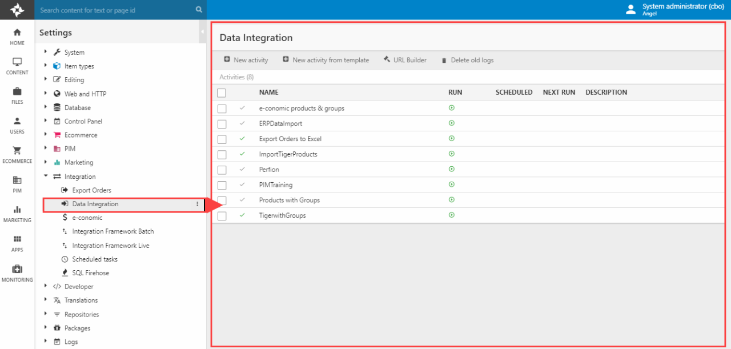731x349 pixels.
Task: Tick the checkbox for TigerwithGroups
Action: pos(222,216)
